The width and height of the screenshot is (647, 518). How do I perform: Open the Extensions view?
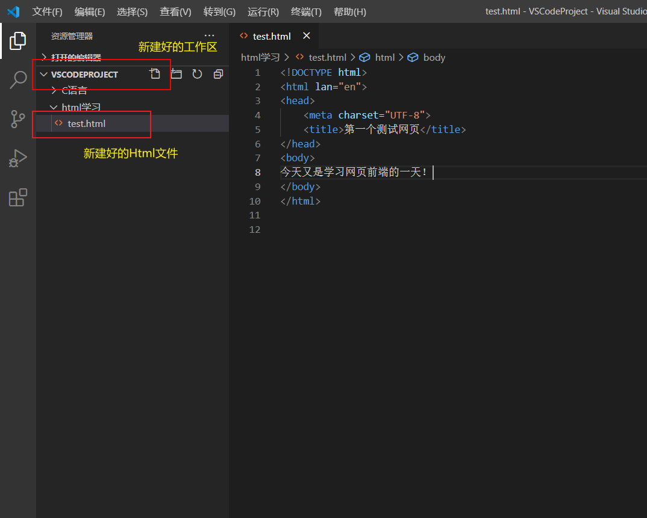point(17,197)
